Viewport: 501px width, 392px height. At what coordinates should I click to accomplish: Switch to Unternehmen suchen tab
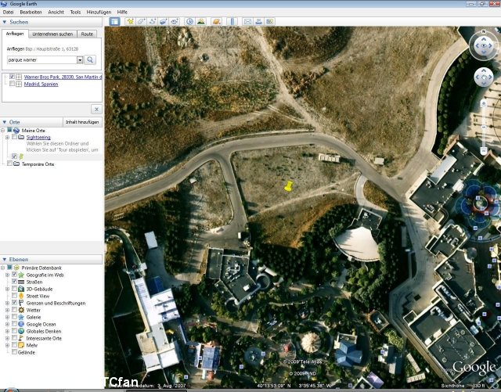(x=52, y=34)
